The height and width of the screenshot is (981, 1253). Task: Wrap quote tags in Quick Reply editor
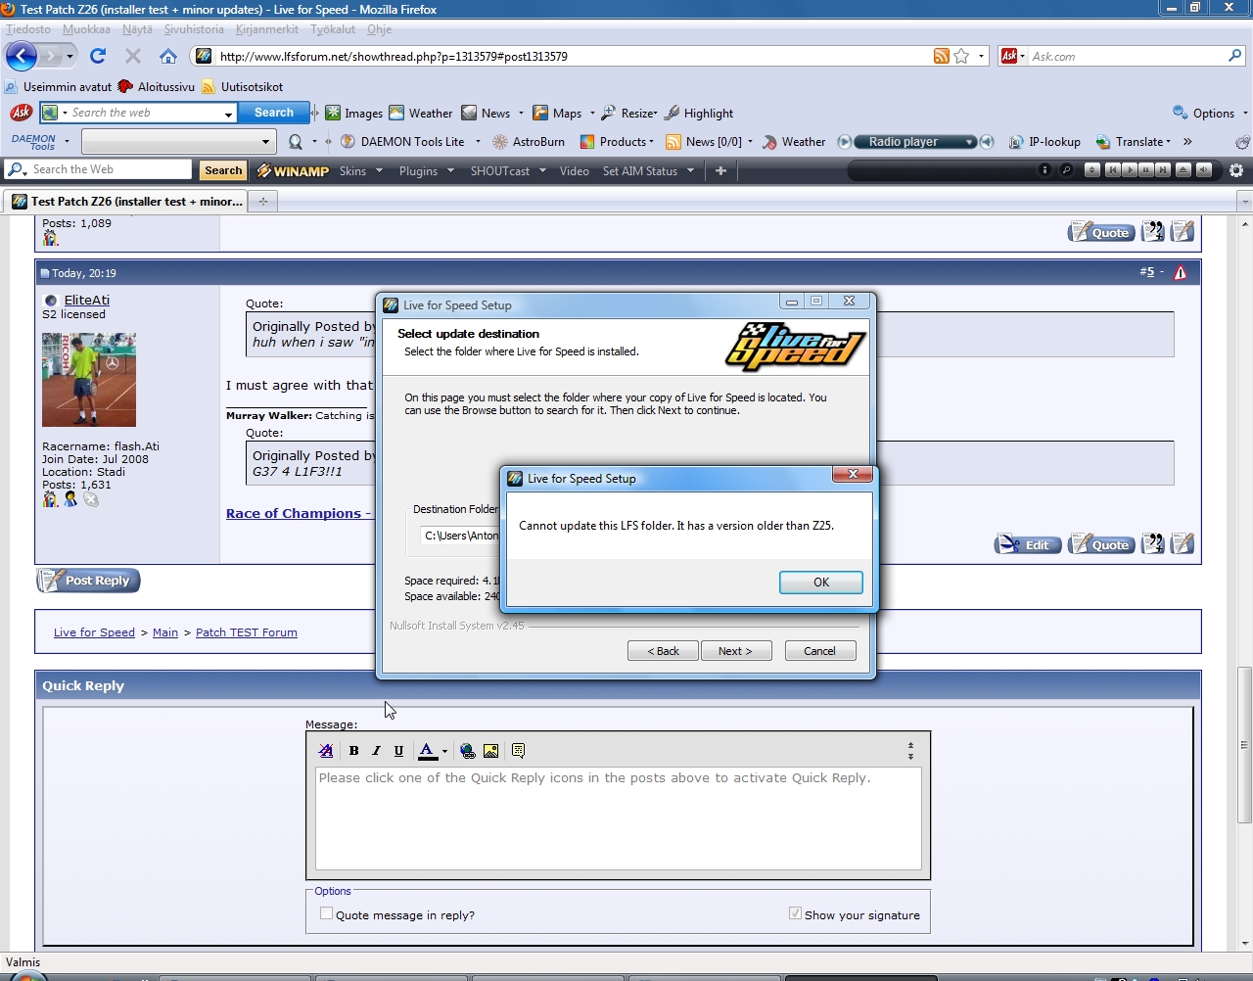click(x=518, y=751)
